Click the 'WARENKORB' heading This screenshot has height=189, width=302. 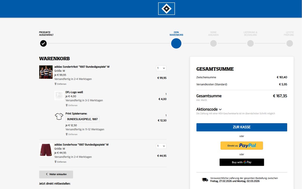(54, 59)
